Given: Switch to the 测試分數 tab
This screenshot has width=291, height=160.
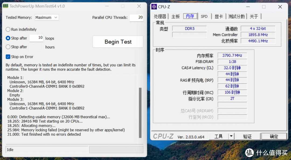Looking at the screenshot, I should [x=236, y=16].
